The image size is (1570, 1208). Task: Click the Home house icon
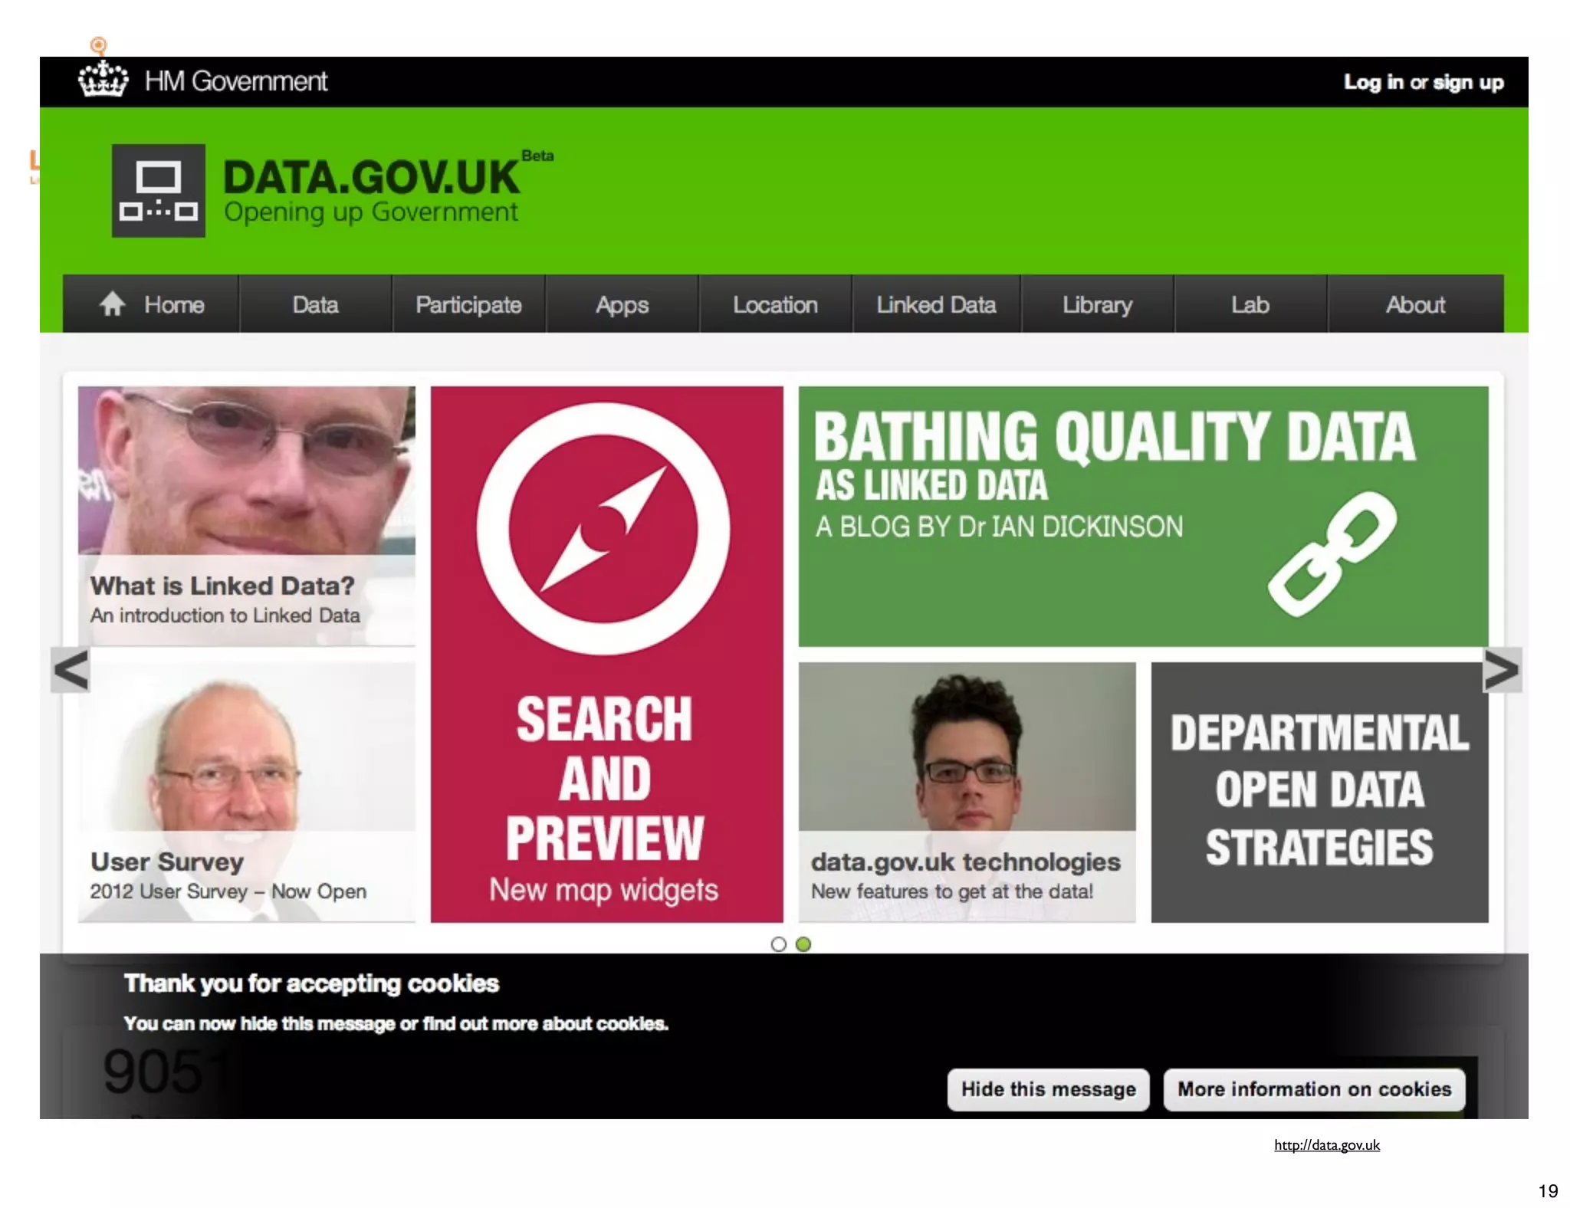coord(112,304)
